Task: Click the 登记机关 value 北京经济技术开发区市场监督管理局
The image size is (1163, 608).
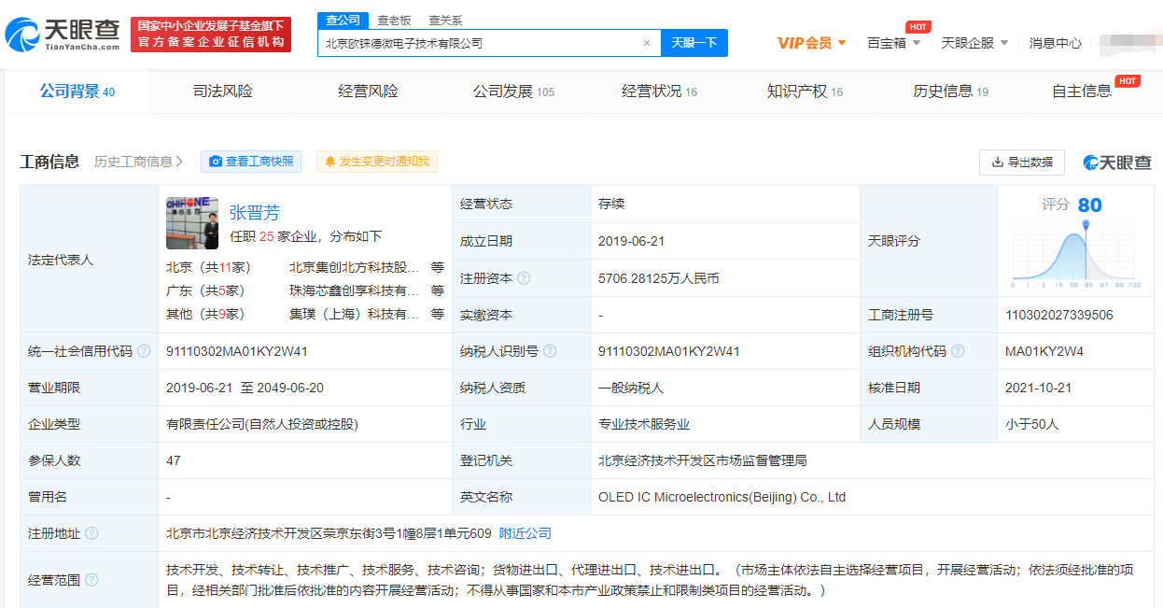Action: [703, 460]
